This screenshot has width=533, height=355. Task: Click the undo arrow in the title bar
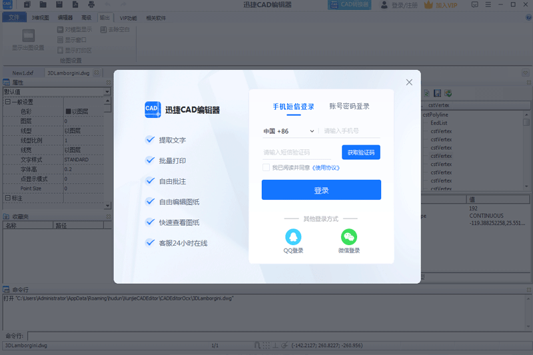107,5
